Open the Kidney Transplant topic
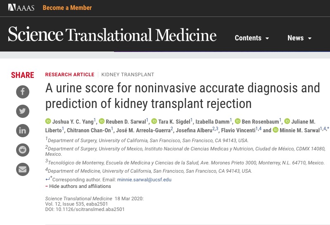This screenshot has height=225, width=330. tap(128, 75)
